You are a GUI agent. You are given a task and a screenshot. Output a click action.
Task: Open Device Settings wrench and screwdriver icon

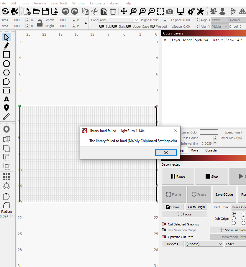coord(201,11)
